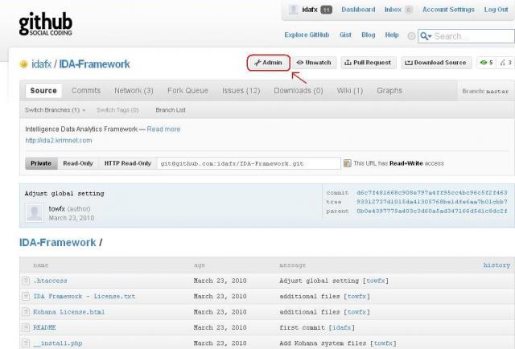
Task: Expand the Switch Tags dropdown
Action: tap(117, 110)
